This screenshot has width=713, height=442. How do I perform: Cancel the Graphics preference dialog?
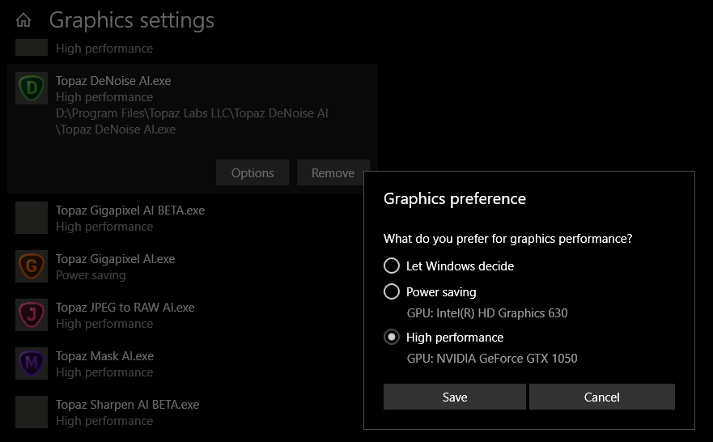[601, 397]
